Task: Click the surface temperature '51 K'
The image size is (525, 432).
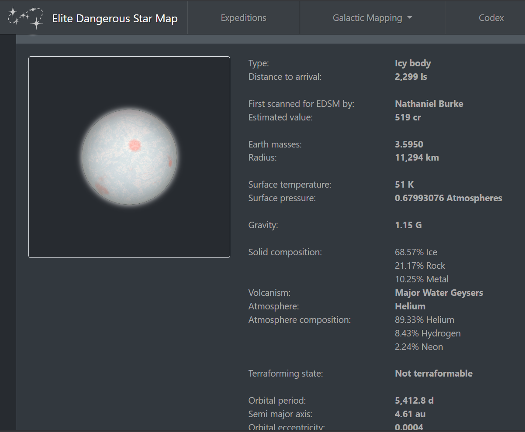Action: pos(404,185)
